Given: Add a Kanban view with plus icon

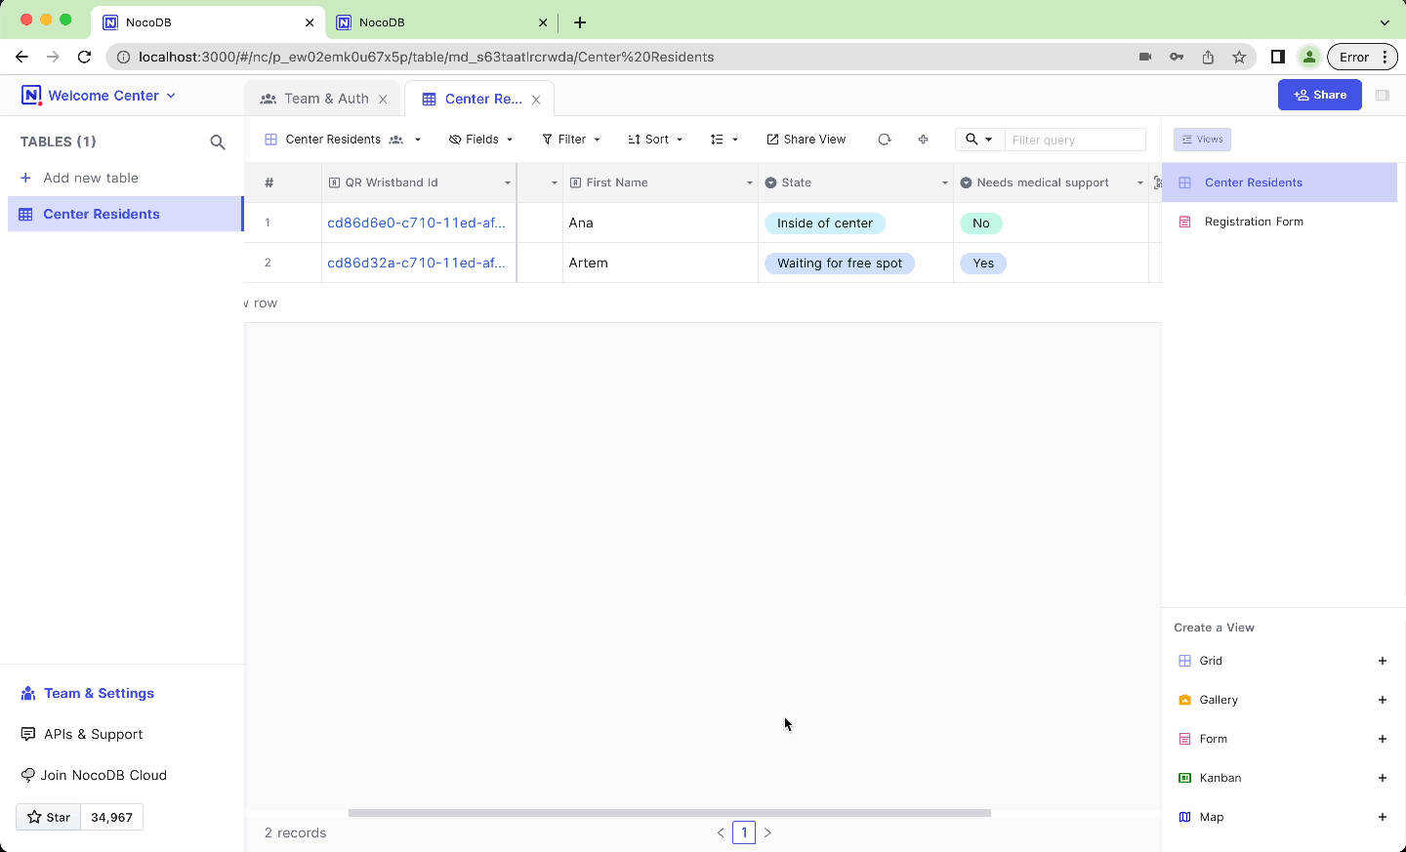Looking at the screenshot, I should 1383,778.
